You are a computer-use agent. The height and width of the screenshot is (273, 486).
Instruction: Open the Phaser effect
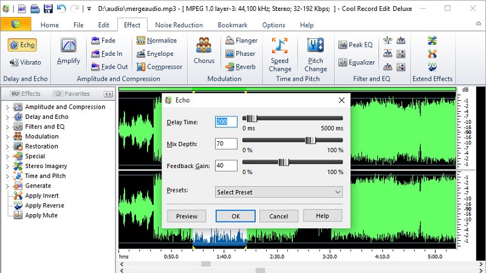pos(240,53)
